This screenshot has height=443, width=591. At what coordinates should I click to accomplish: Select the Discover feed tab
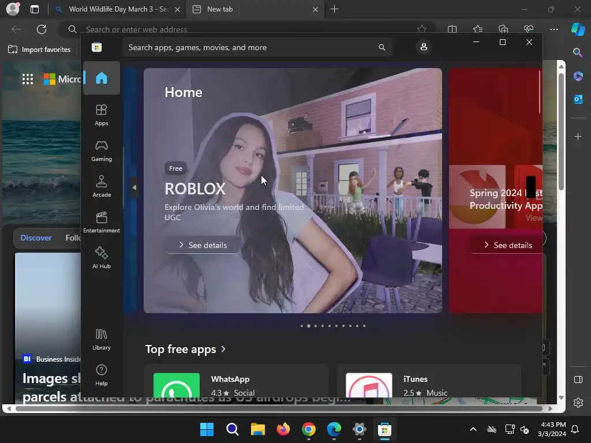pos(36,238)
